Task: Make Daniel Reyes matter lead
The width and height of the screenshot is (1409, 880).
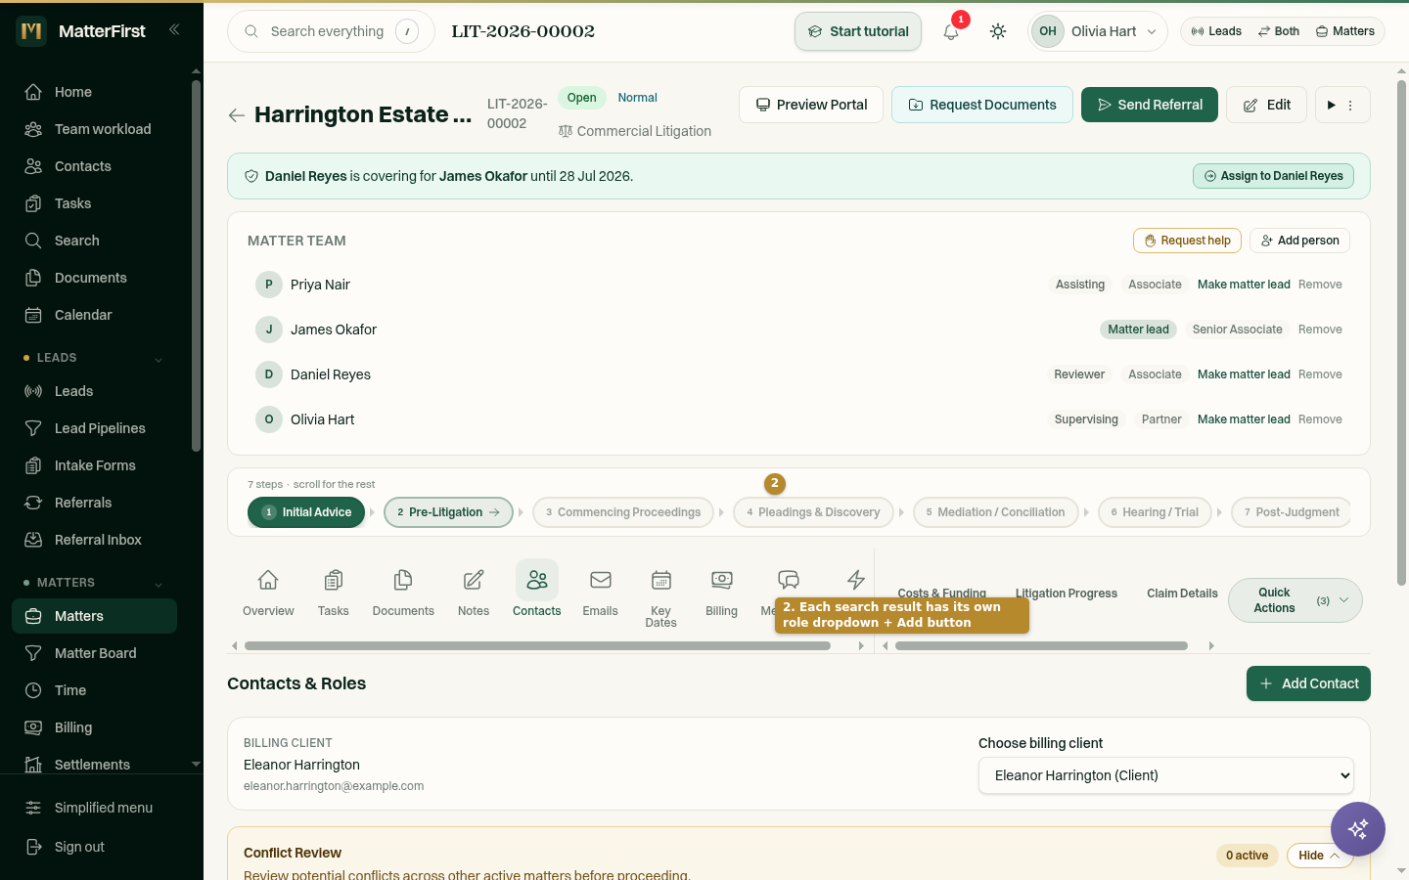Action: [1244, 374]
